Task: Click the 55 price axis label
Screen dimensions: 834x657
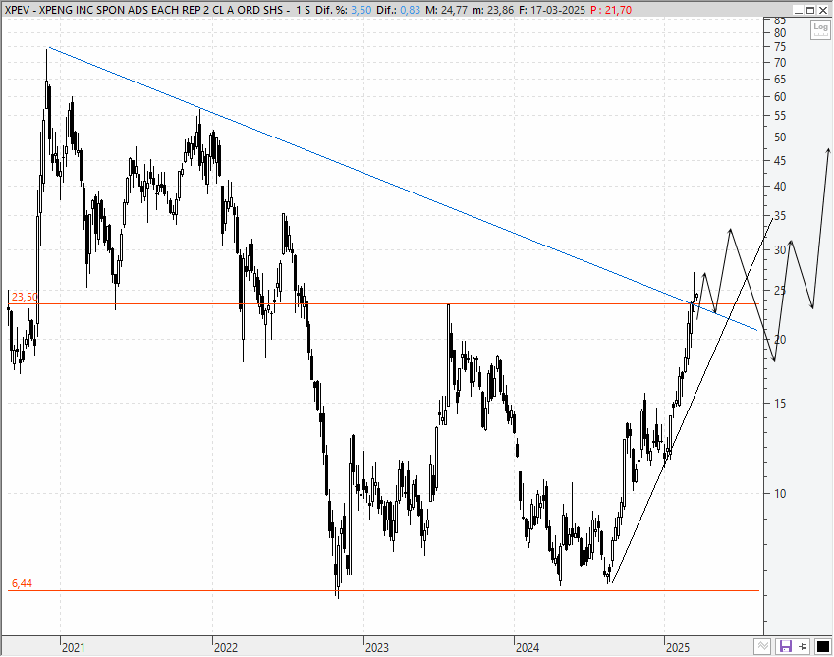Action: (780, 117)
